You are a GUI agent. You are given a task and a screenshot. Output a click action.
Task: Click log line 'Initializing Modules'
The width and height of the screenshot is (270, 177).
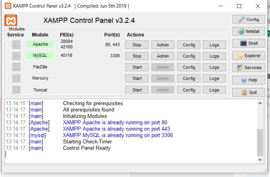point(85,116)
